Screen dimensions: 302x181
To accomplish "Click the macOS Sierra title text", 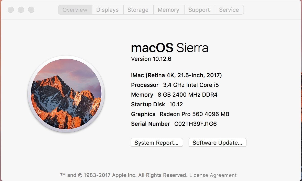I will point(169,48).
